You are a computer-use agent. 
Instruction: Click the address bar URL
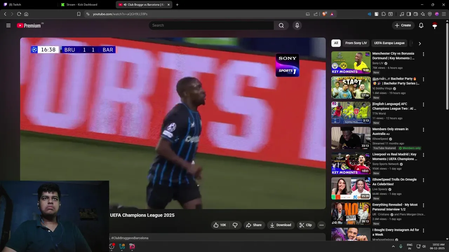[x=120, y=14]
